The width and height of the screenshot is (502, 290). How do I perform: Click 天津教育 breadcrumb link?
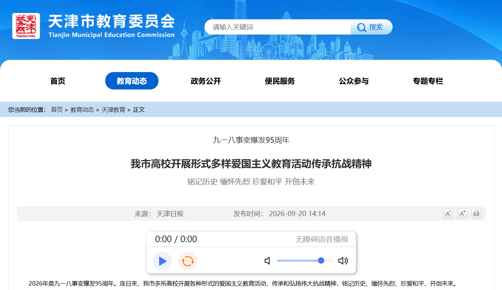pos(113,110)
